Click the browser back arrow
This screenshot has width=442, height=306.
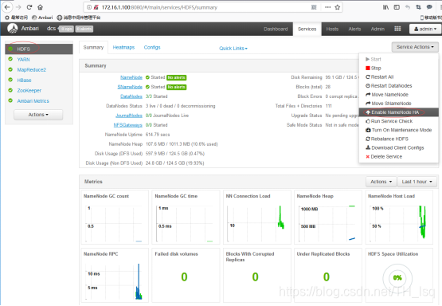[6, 7]
